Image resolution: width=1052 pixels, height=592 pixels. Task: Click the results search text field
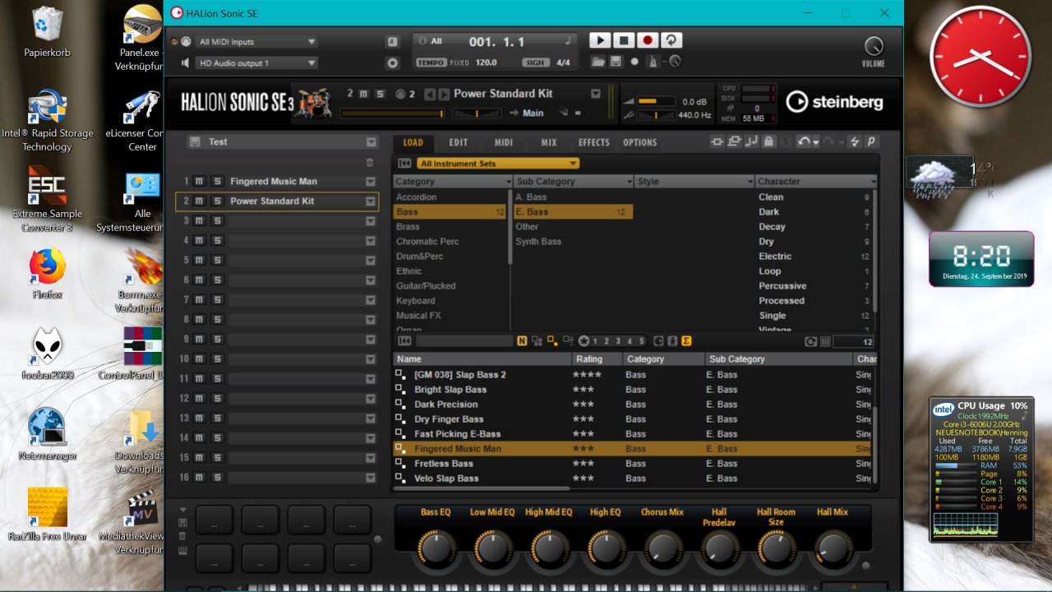click(464, 341)
